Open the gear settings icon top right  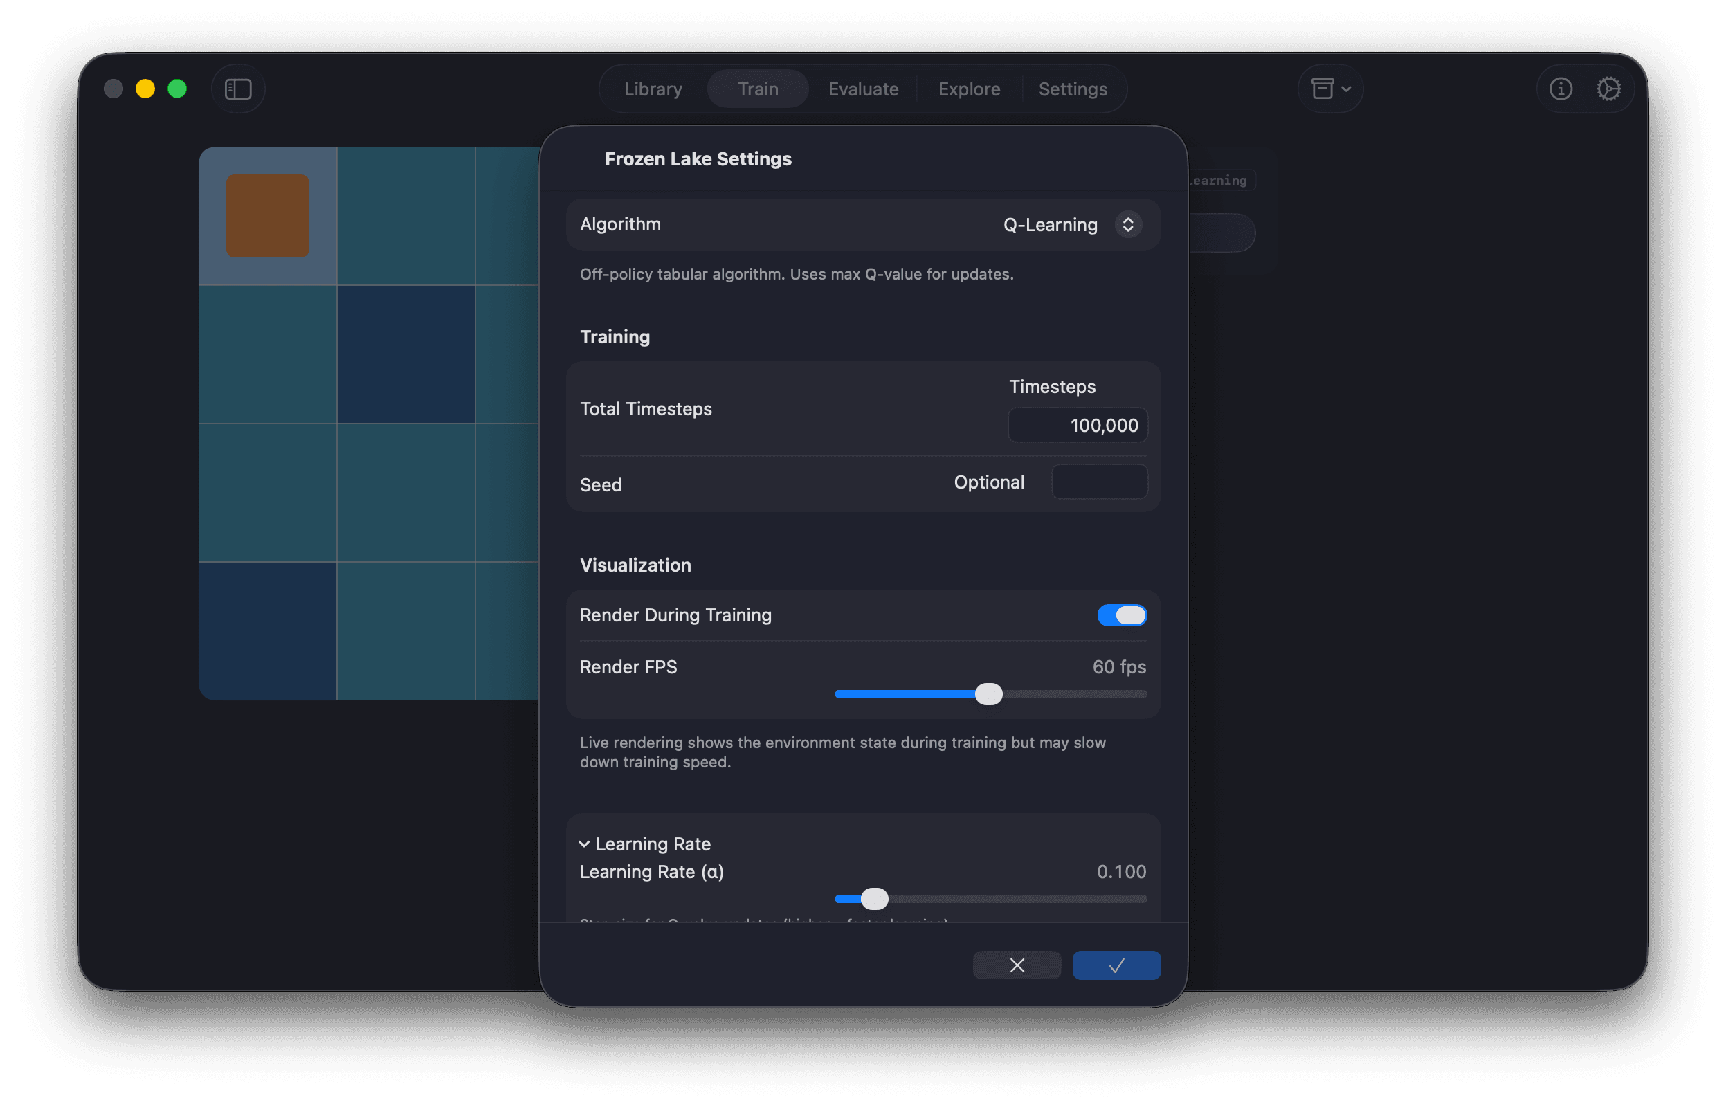coord(1608,89)
